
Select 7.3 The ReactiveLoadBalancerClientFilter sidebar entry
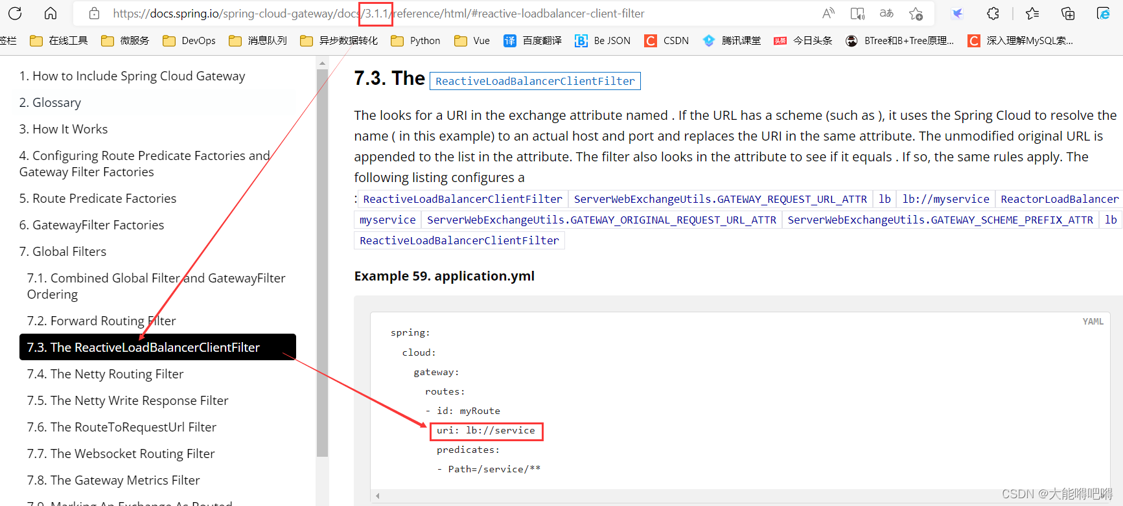pos(157,347)
